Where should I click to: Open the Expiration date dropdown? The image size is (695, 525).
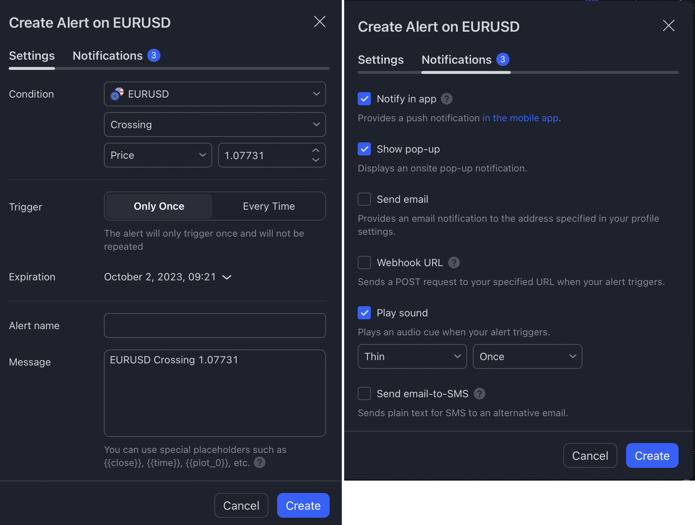168,277
